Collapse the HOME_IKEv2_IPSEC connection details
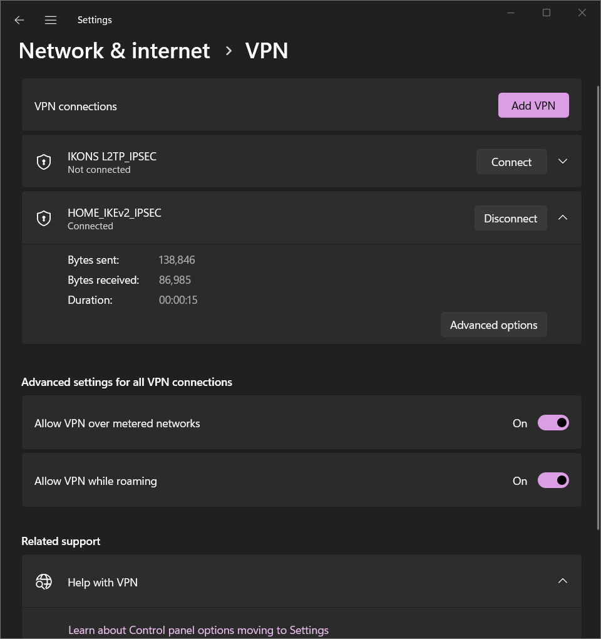601x639 pixels. coord(563,218)
